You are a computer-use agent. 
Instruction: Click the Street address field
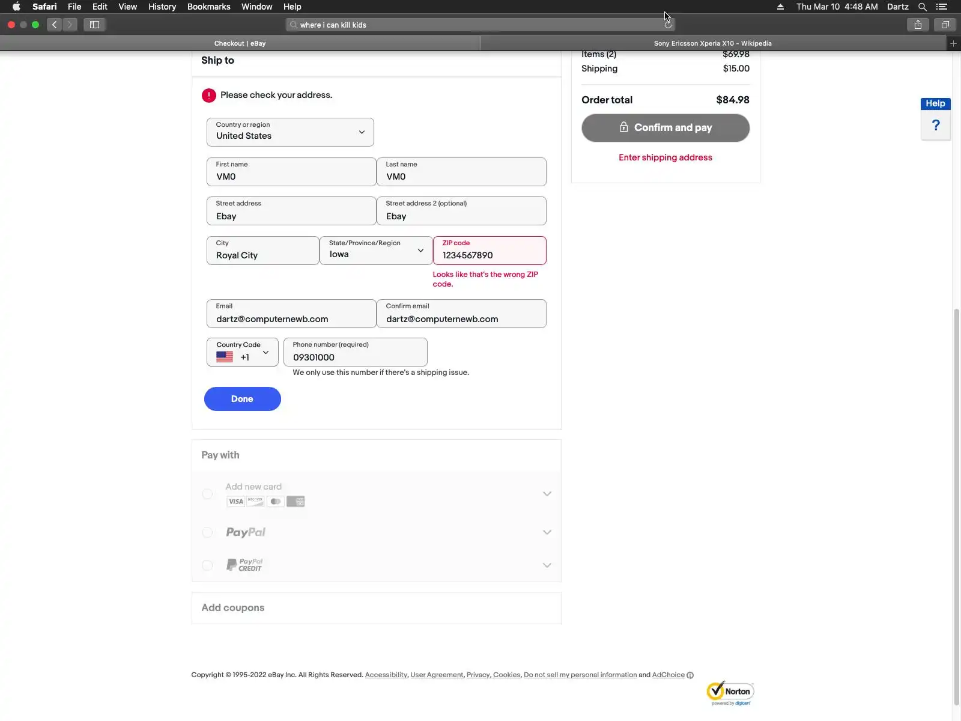(291, 211)
